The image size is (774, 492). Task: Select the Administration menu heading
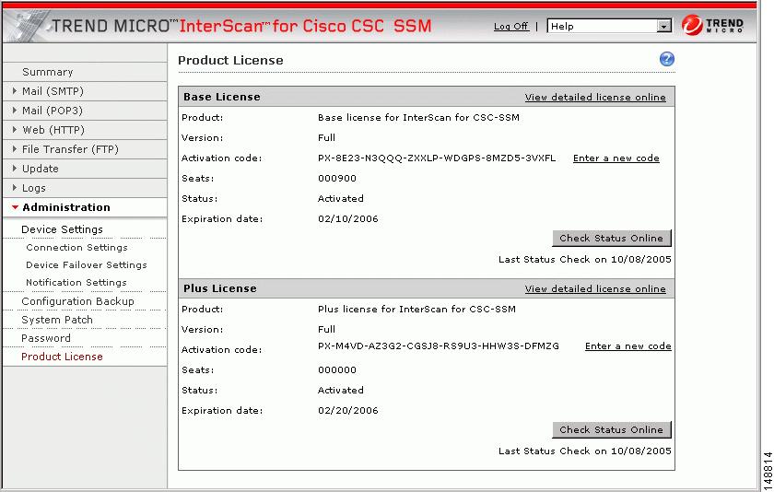click(x=66, y=207)
